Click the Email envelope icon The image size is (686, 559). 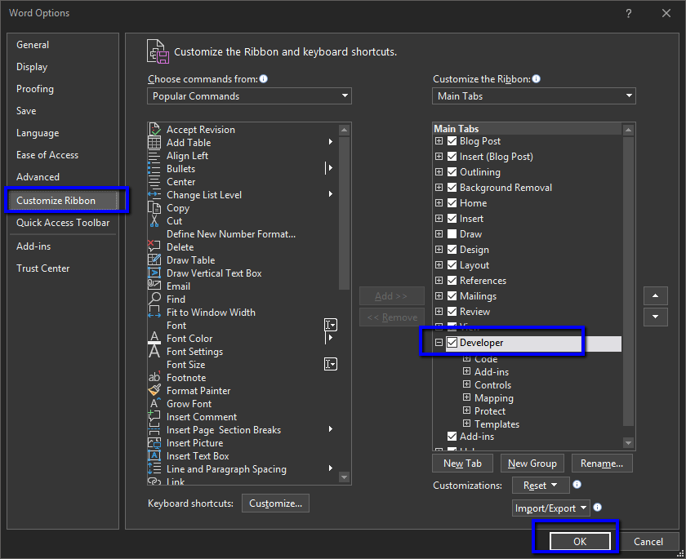[154, 286]
